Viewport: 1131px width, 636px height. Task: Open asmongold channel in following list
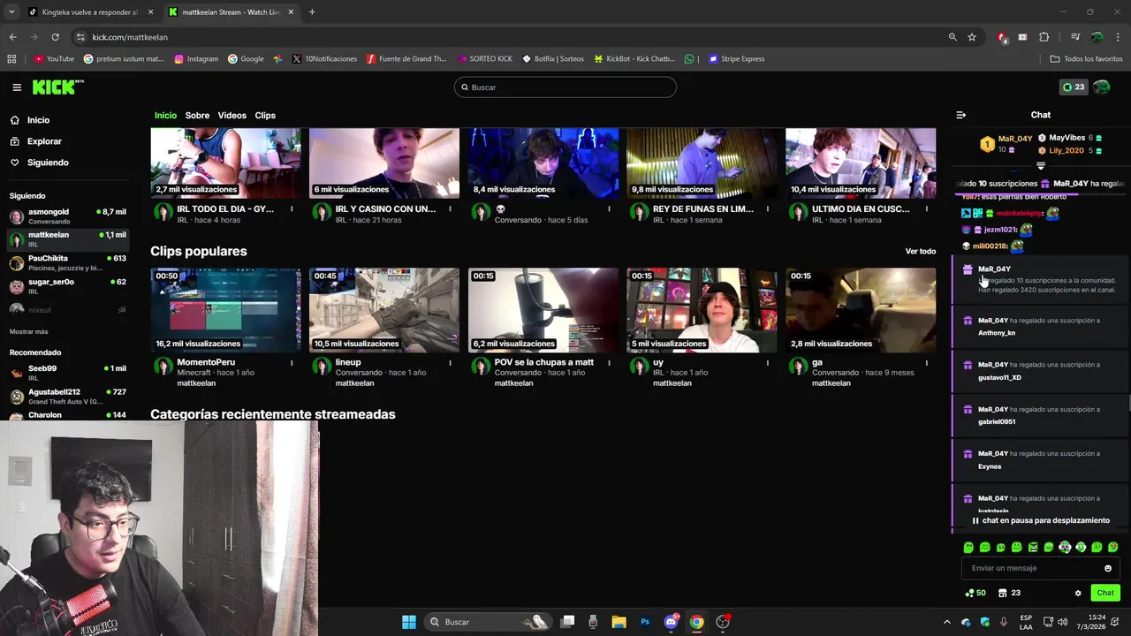click(x=67, y=216)
